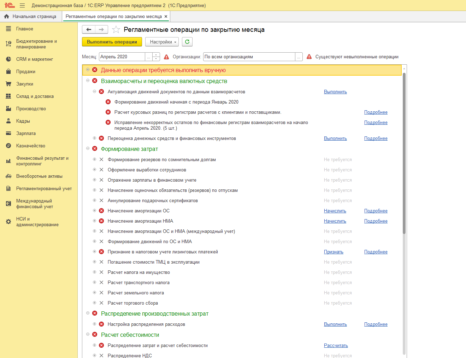Collapse Распределение производственных затрат group
The image size is (466, 358).
pos(88,313)
